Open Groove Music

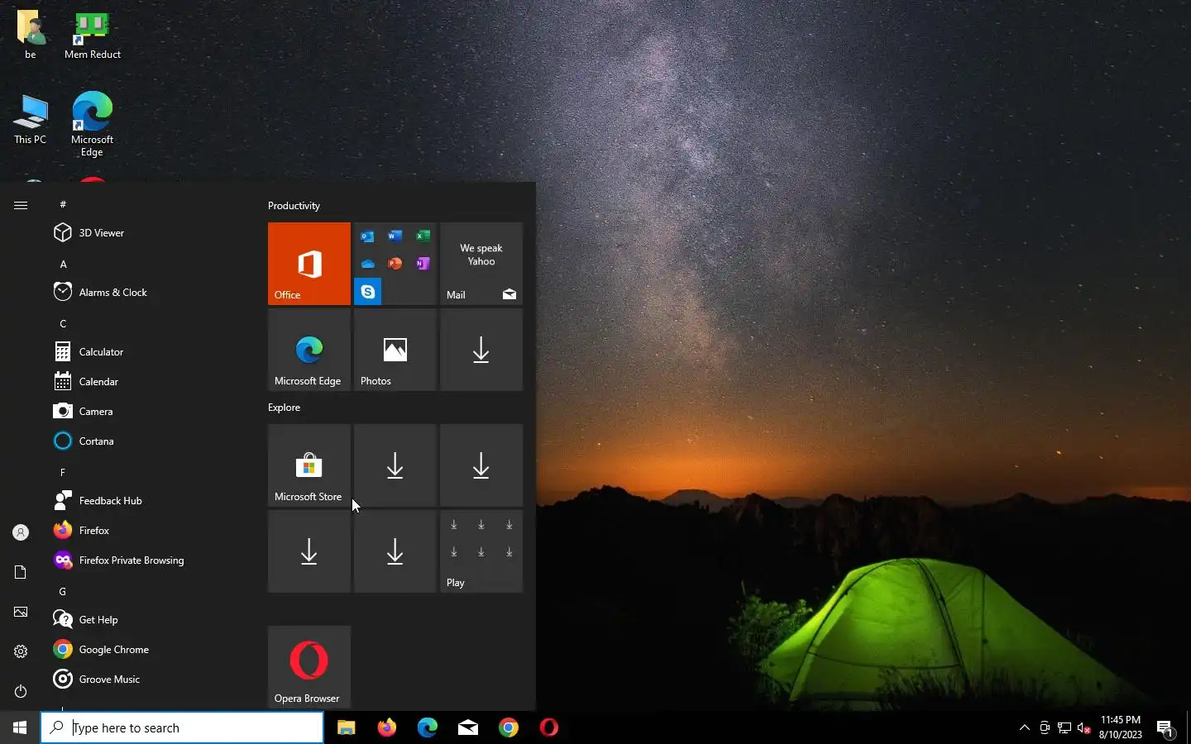[x=149, y=680]
